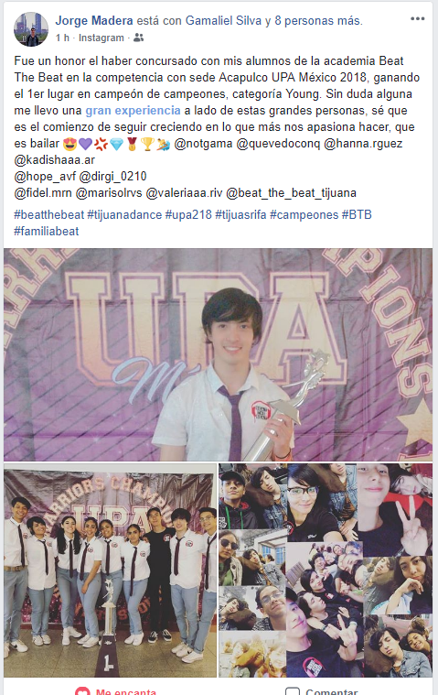Click the 1 h post timestamp
The image size is (438, 695).
62,38
